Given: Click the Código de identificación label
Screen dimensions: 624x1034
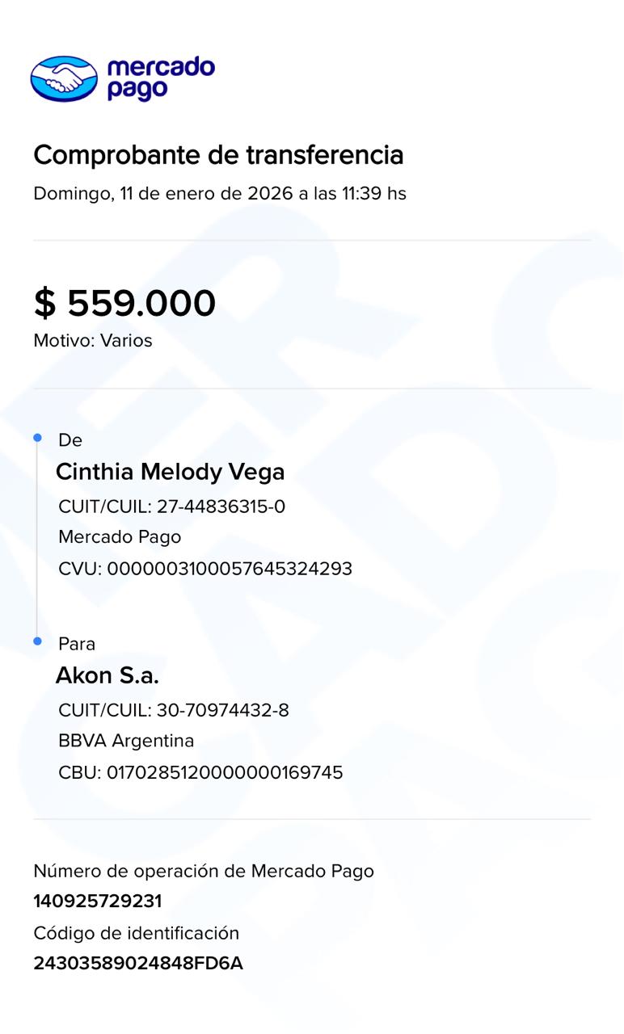Looking at the screenshot, I should tap(137, 933).
